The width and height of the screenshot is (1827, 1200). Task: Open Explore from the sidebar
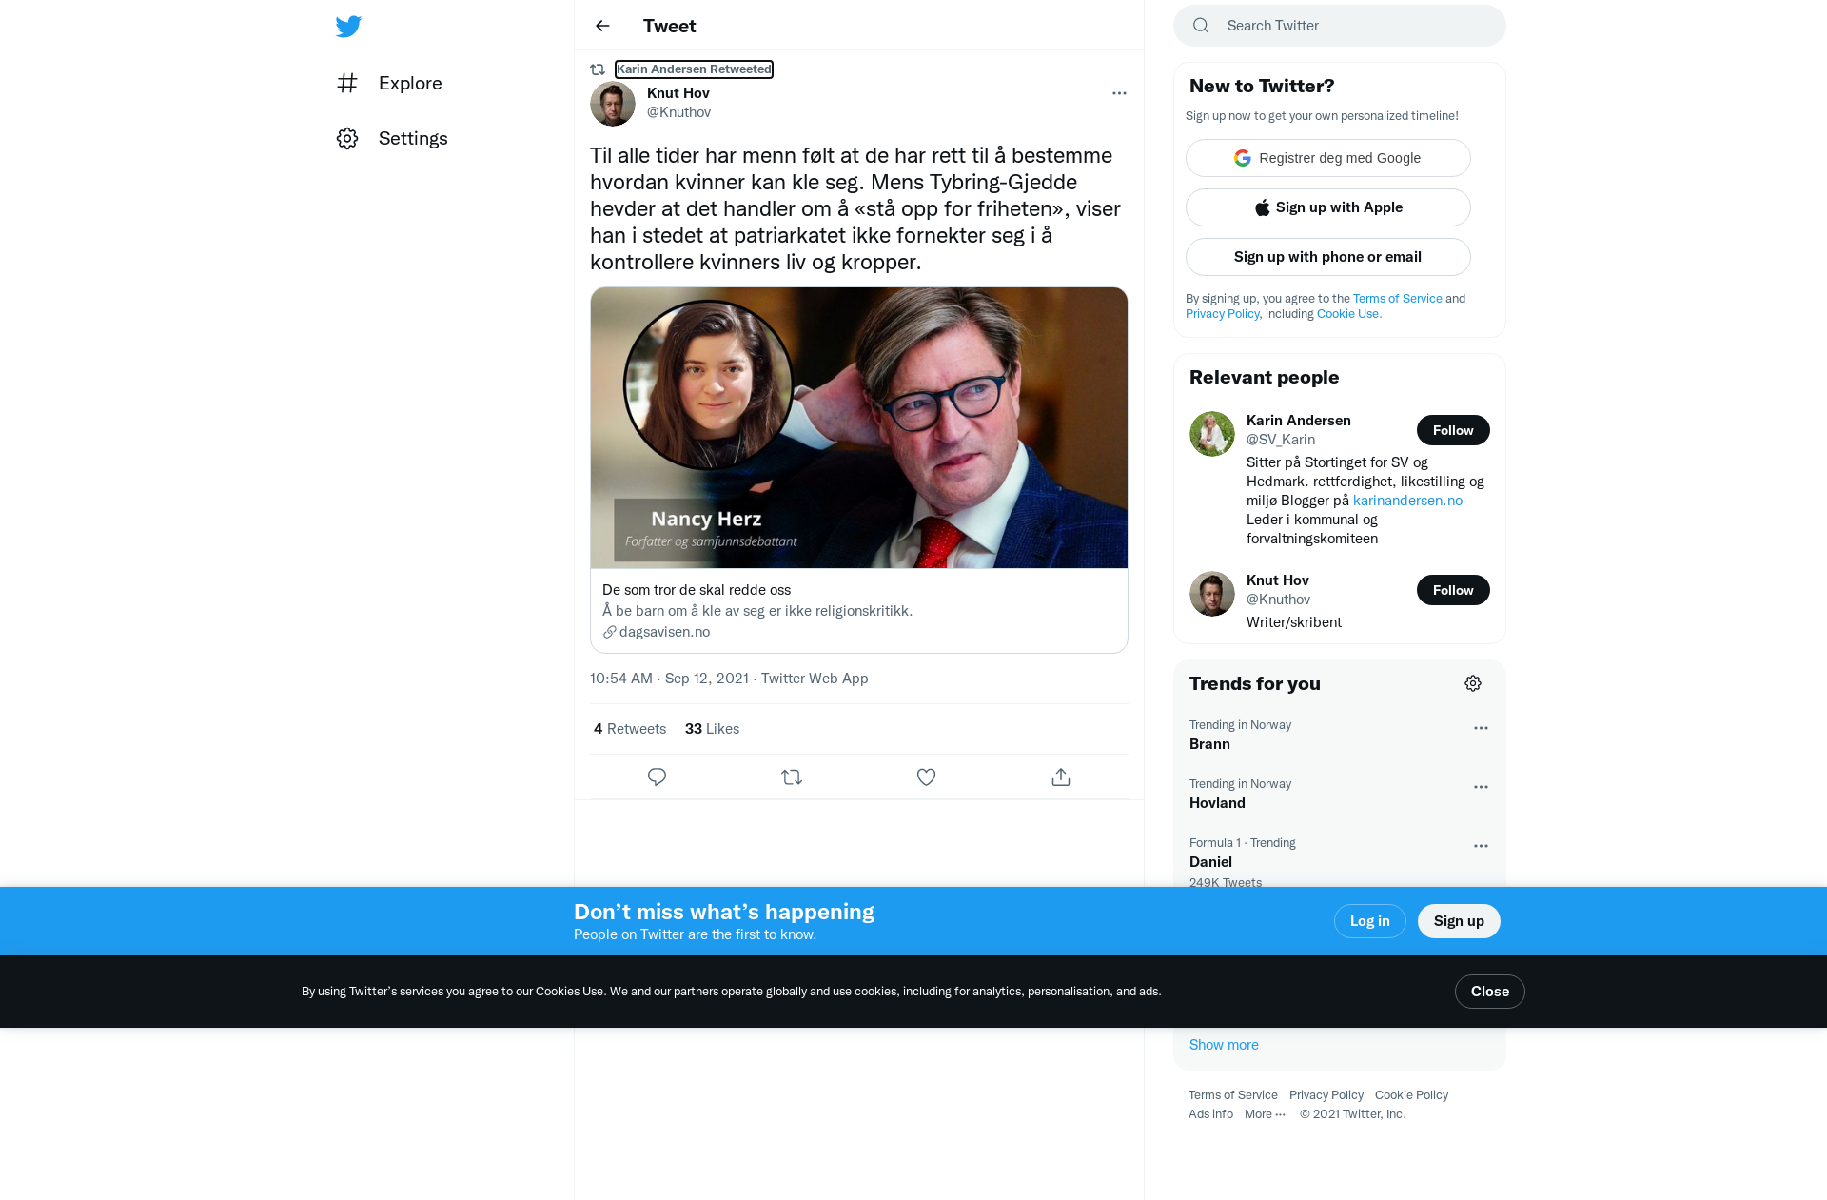(x=390, y=83)
